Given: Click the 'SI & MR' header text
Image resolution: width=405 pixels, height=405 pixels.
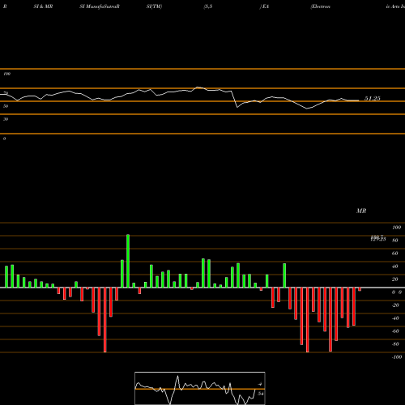Looking at the screenshot, I should pos(43,6).
